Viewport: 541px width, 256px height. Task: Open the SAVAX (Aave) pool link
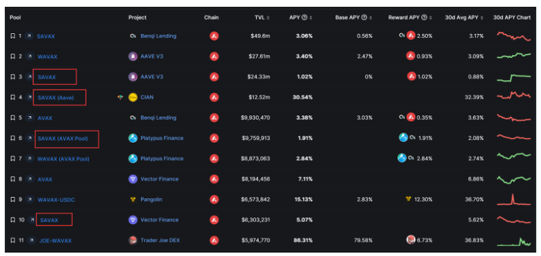pos(56,98)
